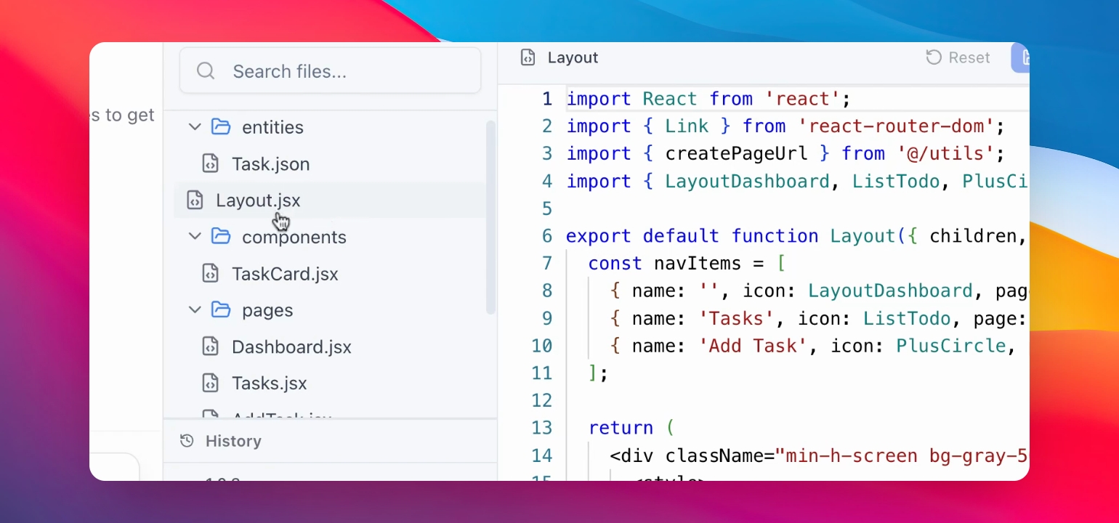Select the entities folder icon

pyautogui.click(x=220, y=127)
